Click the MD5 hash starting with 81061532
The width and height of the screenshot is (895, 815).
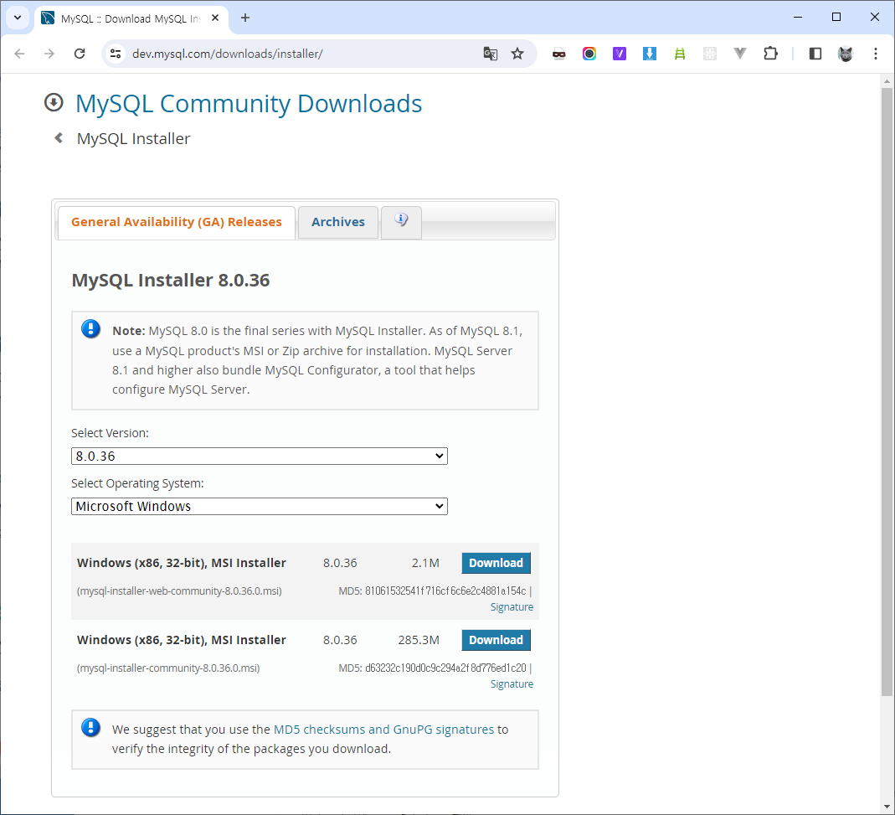(445, 591)
